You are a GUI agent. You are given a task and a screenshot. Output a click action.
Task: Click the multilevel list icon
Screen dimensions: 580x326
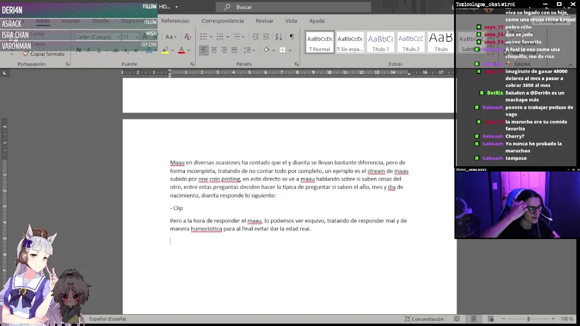point(237,37)
